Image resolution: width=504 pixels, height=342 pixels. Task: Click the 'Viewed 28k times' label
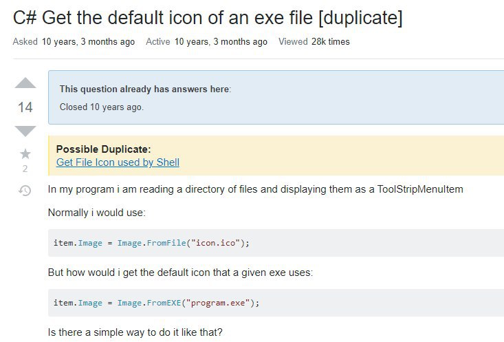[x=314, y=42]
